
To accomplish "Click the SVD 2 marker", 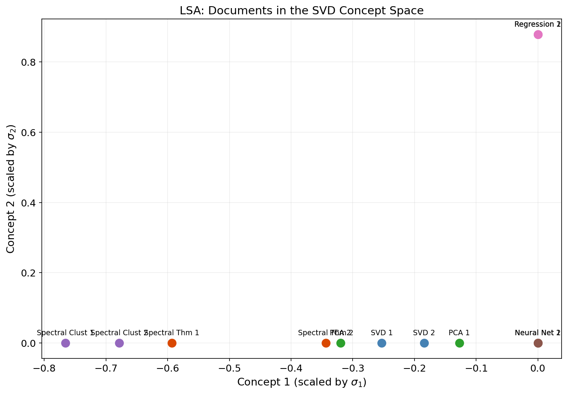I will (424, 343).
